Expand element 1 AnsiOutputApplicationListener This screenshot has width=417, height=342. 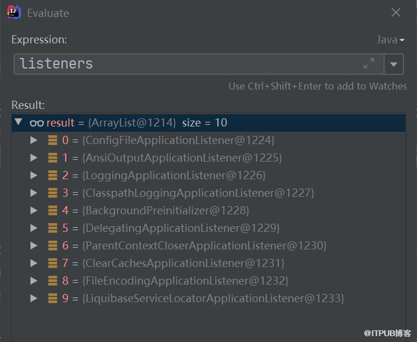tap(33, 158)
